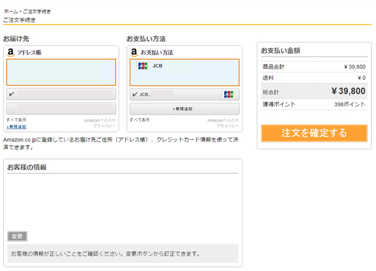Click the 変更 button in customer info
The height and width of the screenshot is (271, 376).
pyautogui.click(x=17, y=236)
